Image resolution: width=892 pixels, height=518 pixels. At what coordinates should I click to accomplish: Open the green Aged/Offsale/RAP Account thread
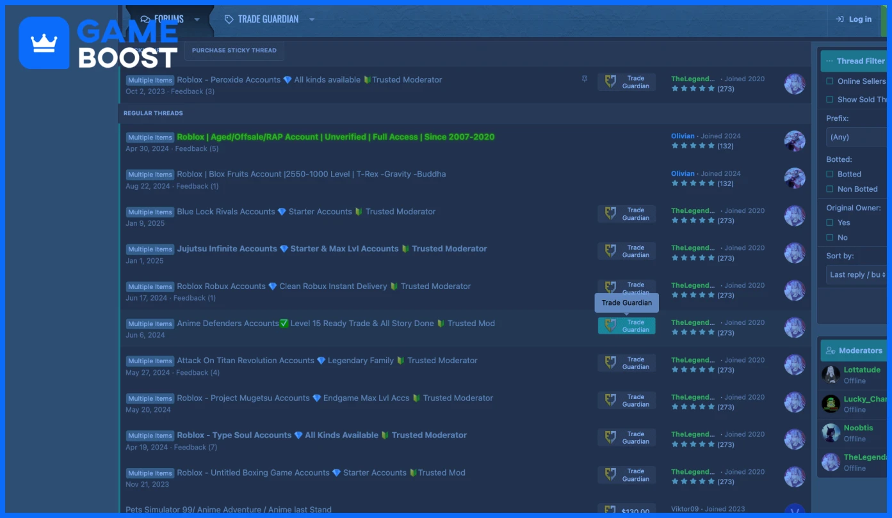pyautogui.click(x=336, y=137)
